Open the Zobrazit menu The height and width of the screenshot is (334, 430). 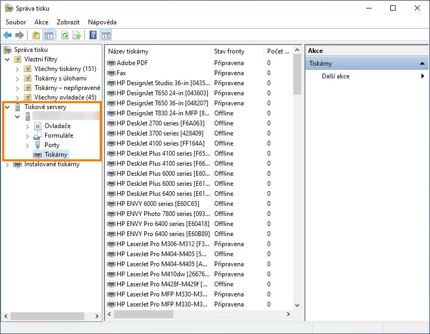68,22
